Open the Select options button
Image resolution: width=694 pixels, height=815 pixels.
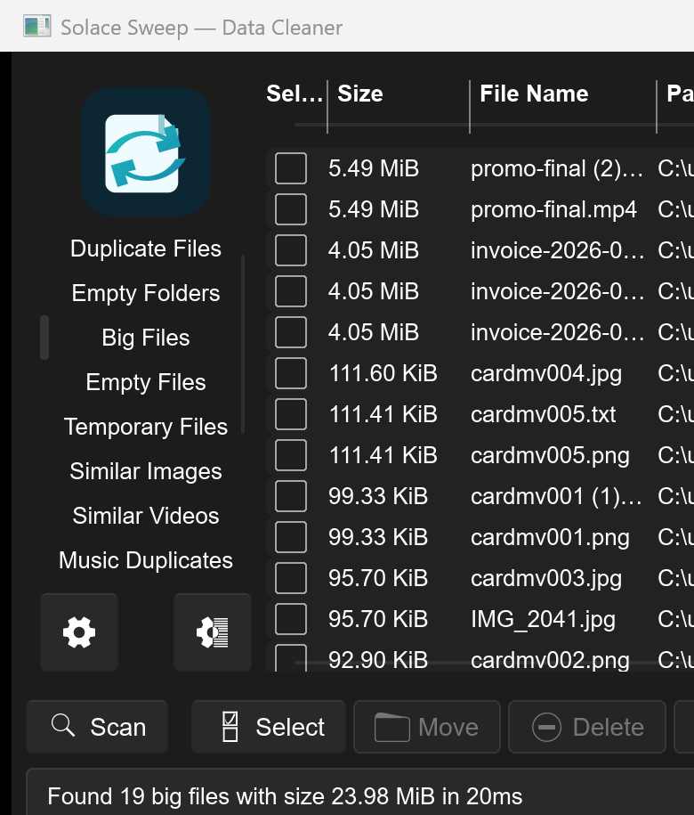pyautogui.click(x=269, y=727)
